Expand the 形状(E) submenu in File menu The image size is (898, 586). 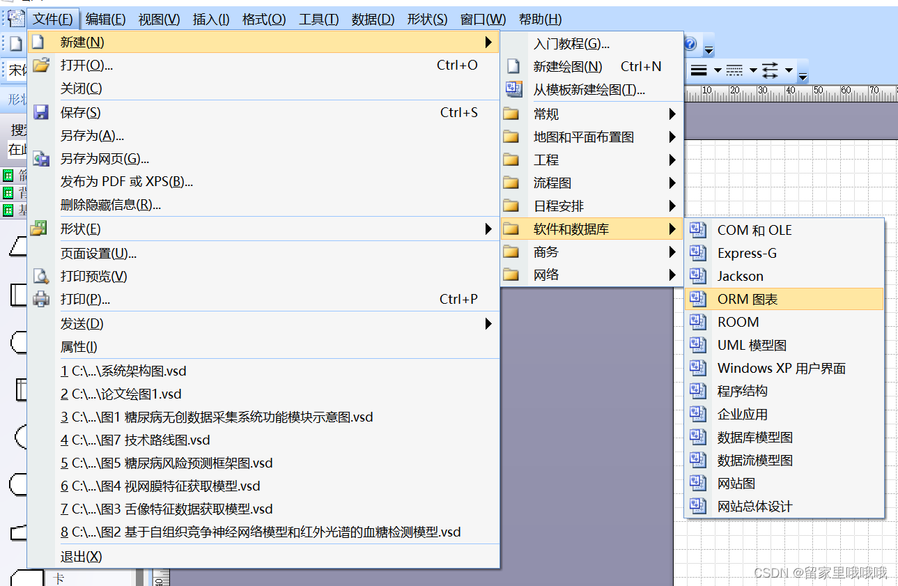488,229
